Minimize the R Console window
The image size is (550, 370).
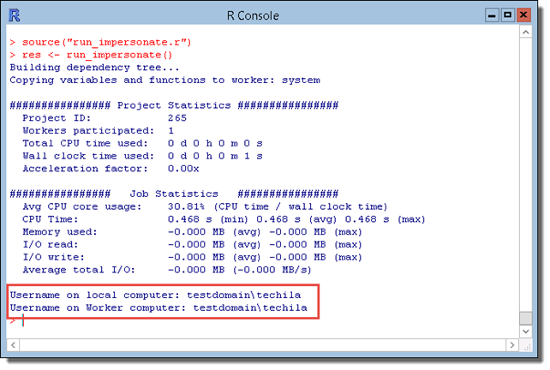pyautogui.click(x=491, y=15)
